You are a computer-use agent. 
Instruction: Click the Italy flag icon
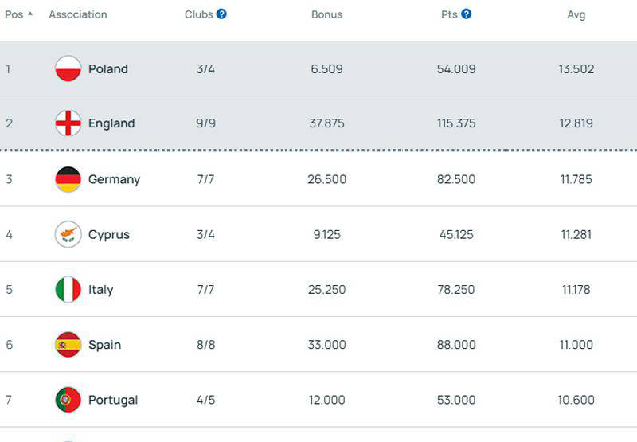click(68, 289)
